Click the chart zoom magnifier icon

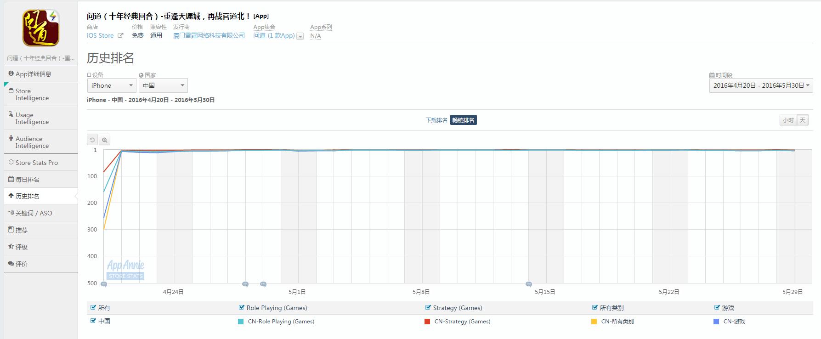[x=105, y=140]
